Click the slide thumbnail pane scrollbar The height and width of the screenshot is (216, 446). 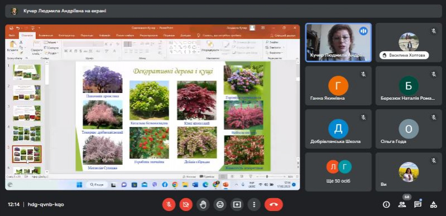pos(47,117)
